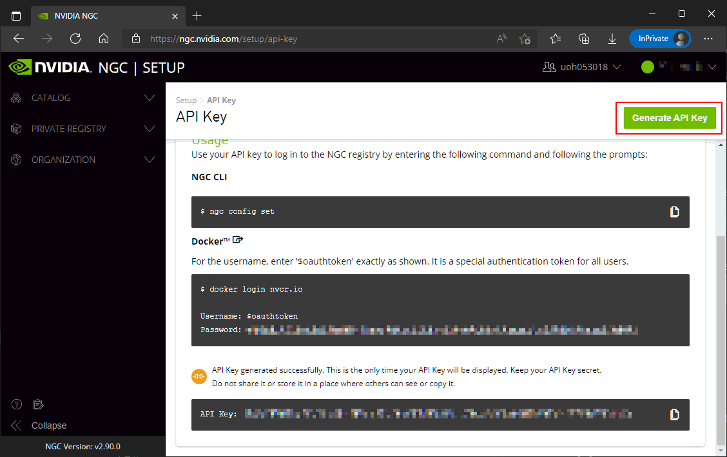Open the Docker external link icon
This screenshot has width=727, height=457.
[237, 240]
